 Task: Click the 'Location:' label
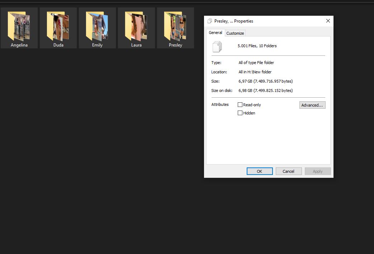tap(219, 72)
